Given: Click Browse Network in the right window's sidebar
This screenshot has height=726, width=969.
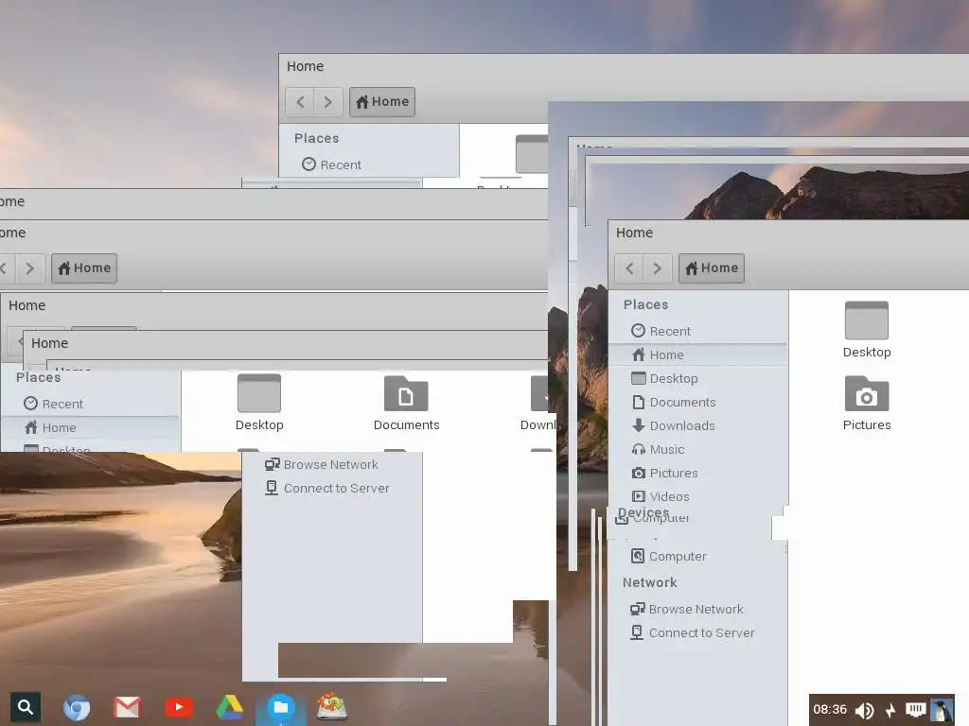Looking at the screenshot, I should coord(687,610).
